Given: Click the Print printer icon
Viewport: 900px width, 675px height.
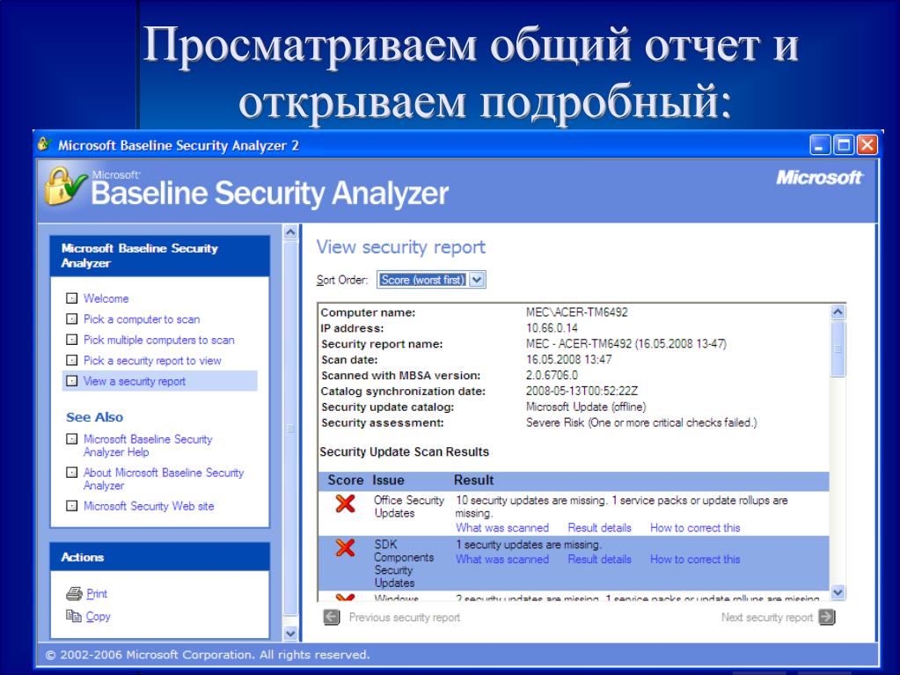Looking at the screenshot, I should coord(74,593).
